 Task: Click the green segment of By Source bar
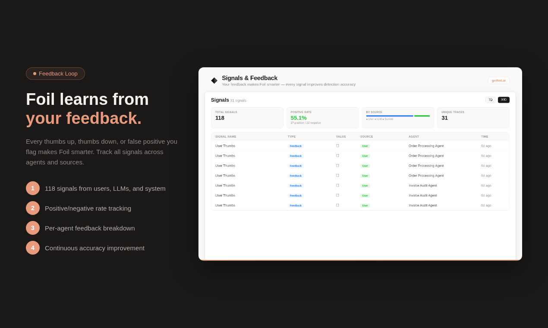pos(422,116)
